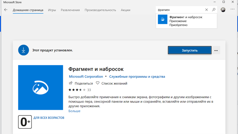Select the Домашняя страница tab
The width and height of the screenshot is (238, 134).
click(x=28, y=10)
